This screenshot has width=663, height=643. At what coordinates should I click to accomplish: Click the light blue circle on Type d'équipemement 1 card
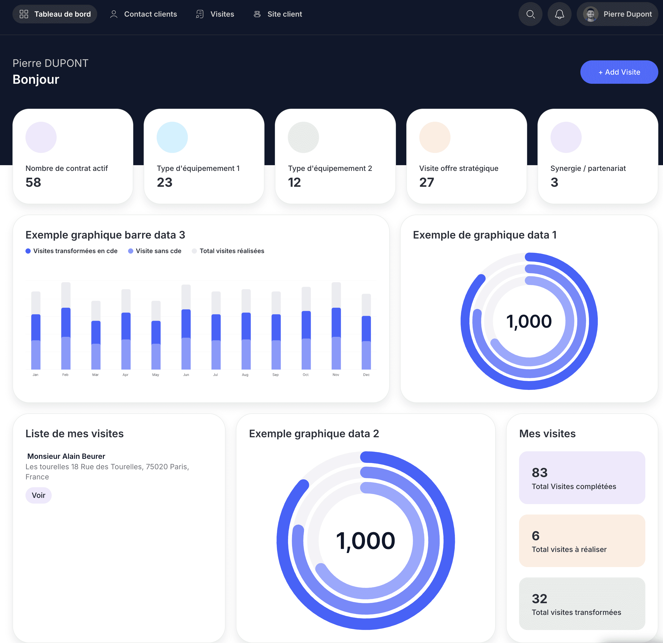172,138
